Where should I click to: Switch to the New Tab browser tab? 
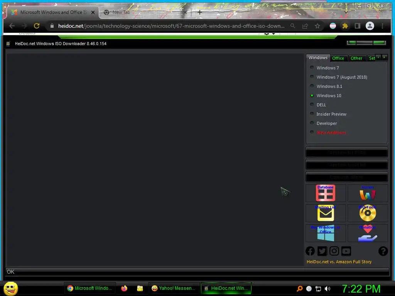tap(145, 12)
